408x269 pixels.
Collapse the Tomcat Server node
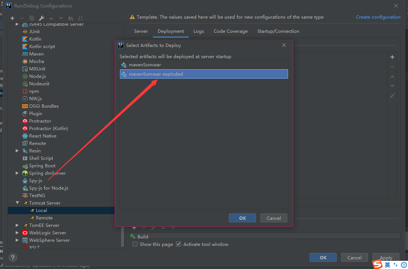click(x=17, y=203)
